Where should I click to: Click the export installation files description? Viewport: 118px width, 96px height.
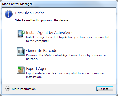[x=65, y=75]
